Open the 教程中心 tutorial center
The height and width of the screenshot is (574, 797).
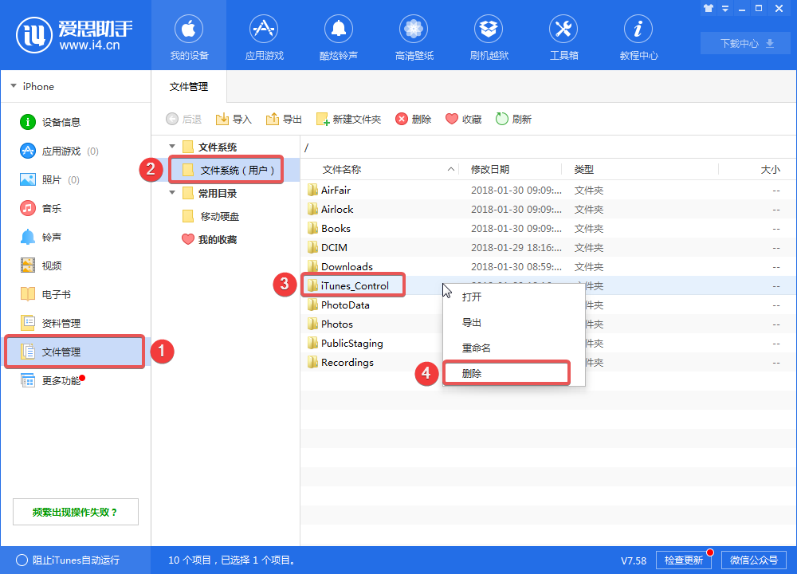pos(638,35)
